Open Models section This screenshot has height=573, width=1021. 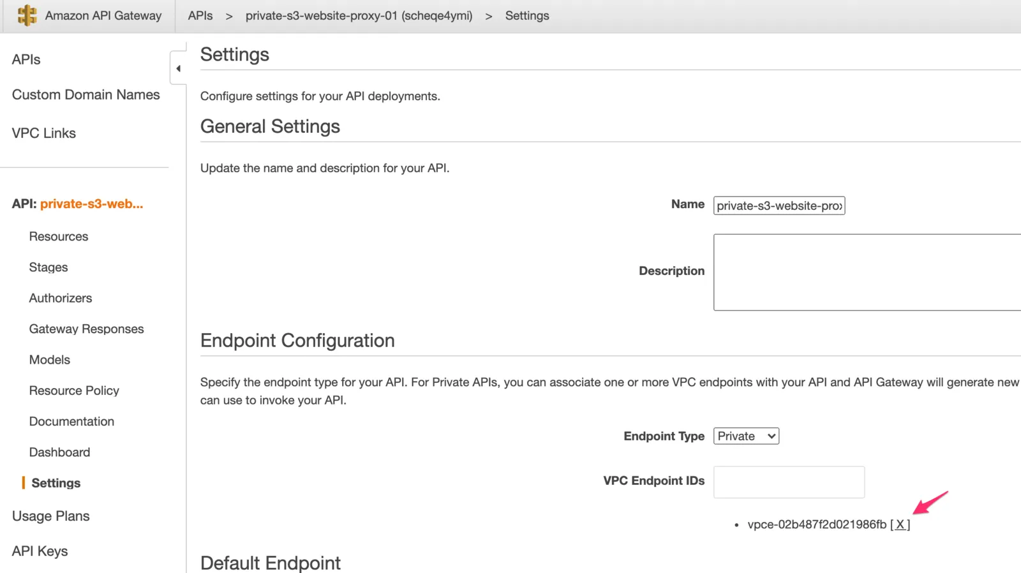[x=50, y=360]
